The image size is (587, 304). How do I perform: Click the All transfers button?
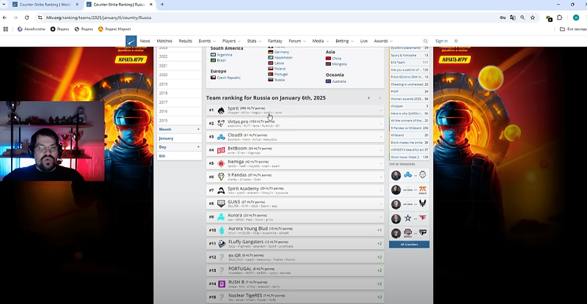click(x=409, y=245)
